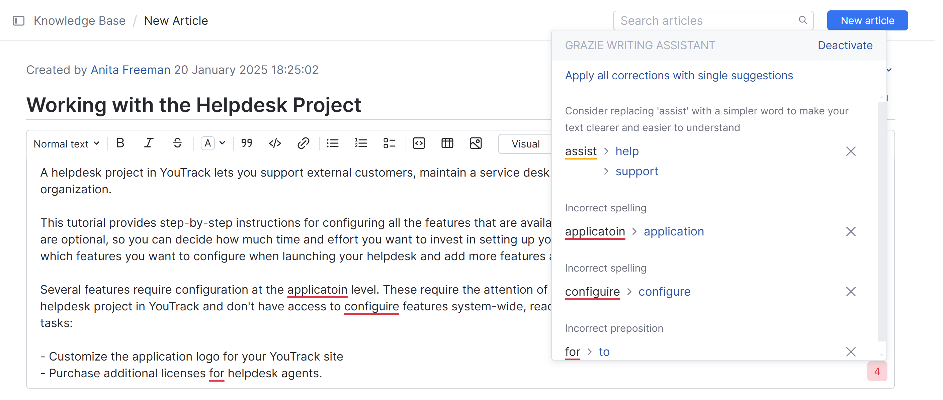Viewport: 943px width, 400px height.
Task: Click the chevron below the New article button
Action: coord(890,70)
